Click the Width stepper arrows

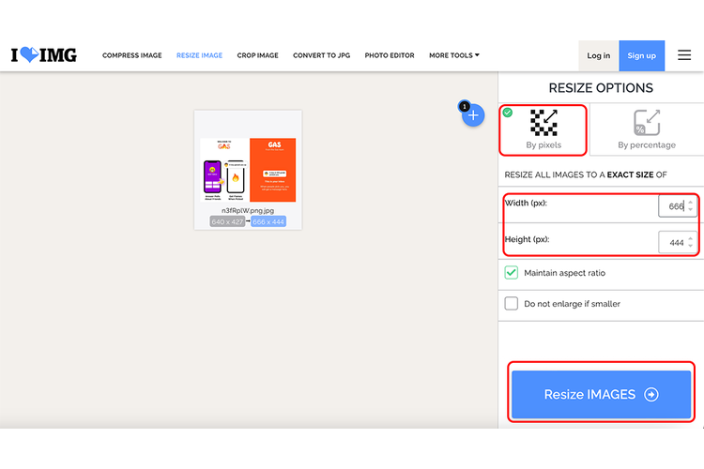(x=691, y=204)
